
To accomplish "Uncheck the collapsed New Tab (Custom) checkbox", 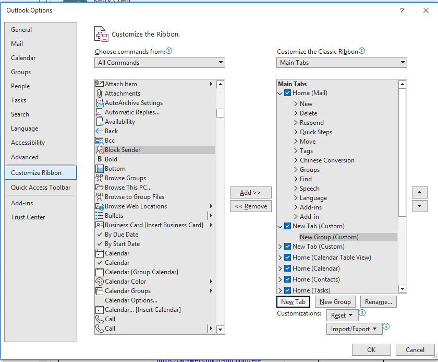I will [287, 247].
